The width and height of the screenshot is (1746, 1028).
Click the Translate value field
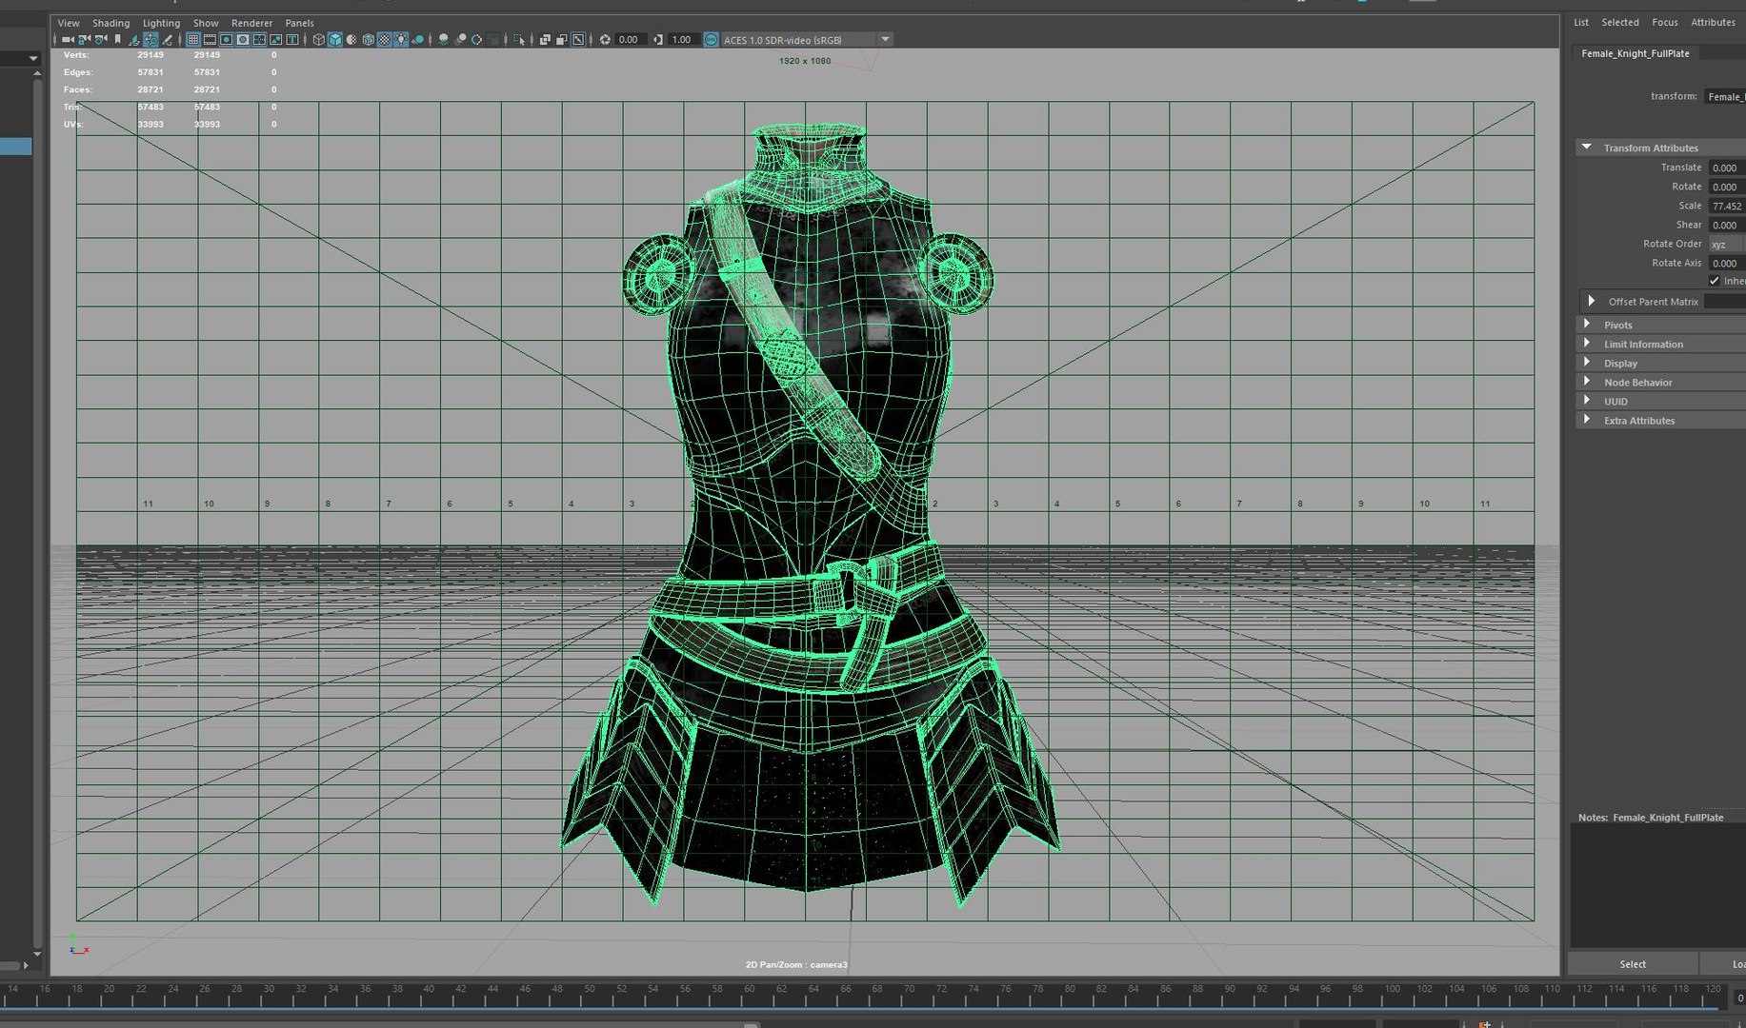click(1727, 168)
